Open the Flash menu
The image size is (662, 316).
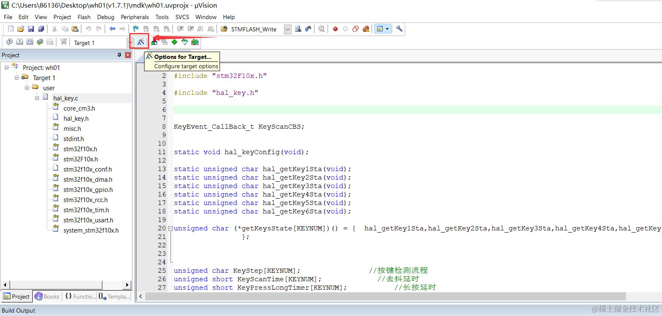(84, 17)
